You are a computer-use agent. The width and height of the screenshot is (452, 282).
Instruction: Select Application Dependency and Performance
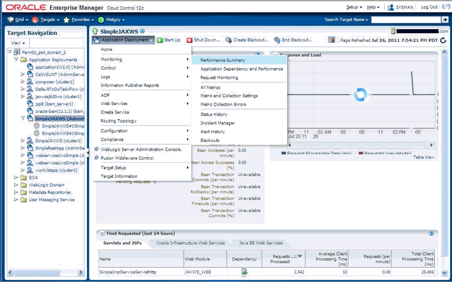pyautogui.click(x=242, y=69)
